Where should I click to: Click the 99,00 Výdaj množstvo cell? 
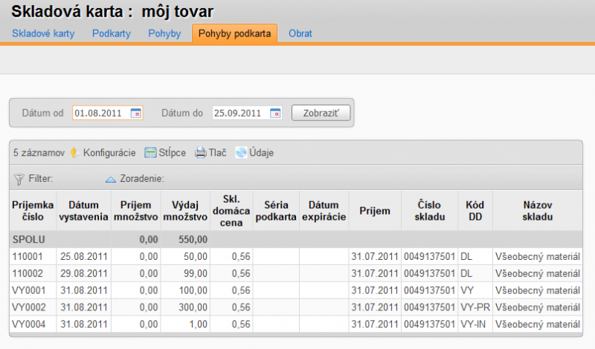[196, 273]
